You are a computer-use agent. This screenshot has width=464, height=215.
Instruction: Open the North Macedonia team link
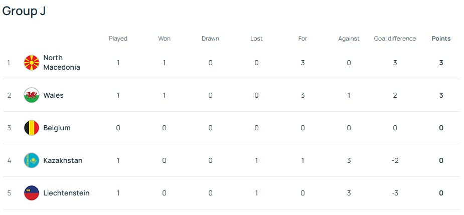click(61, 63)
